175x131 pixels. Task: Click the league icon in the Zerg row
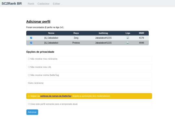pos(128,38)
